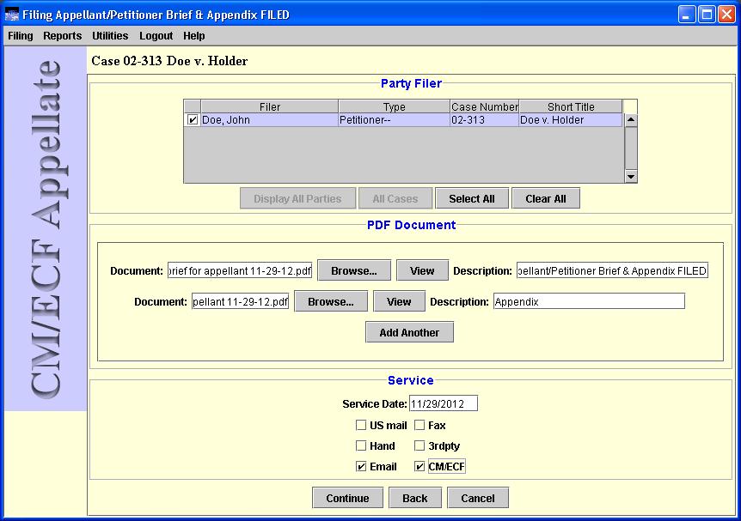Click the brief for appellant document path field
This screenshot has height=521, width=741.
[x=240, y=271]
